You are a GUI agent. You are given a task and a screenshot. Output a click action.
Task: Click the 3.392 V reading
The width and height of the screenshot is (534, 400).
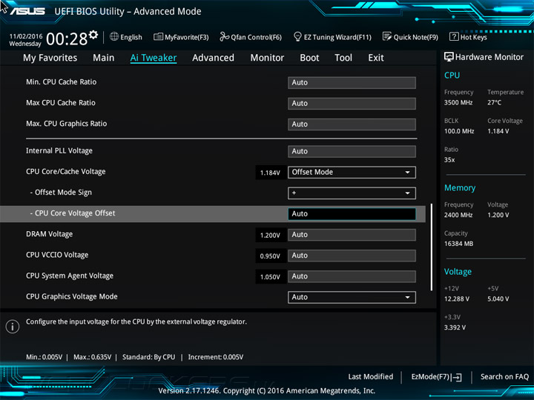[455, 327]
